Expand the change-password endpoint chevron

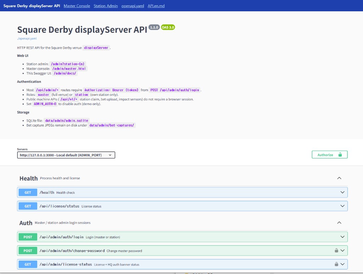[342, 250]
